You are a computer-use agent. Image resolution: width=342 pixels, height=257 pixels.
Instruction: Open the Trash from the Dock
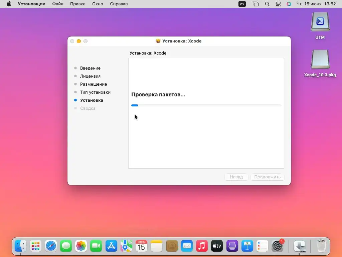pyautogui.click(x=321, y=246)
